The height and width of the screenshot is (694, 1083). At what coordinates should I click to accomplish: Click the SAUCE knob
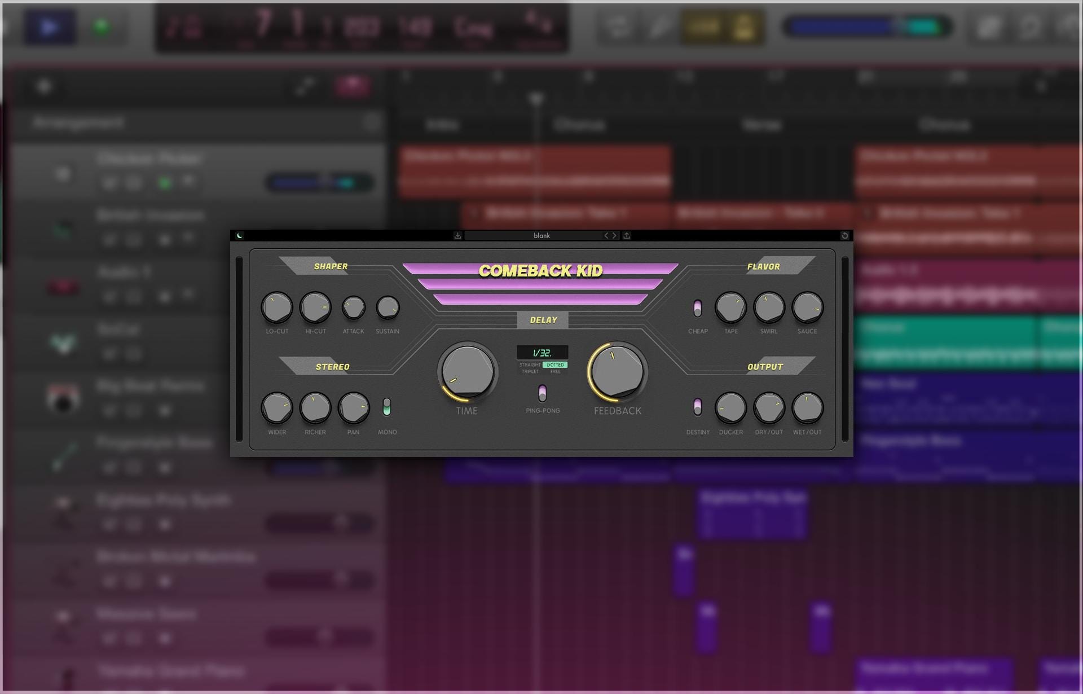[x=807, y=308]
